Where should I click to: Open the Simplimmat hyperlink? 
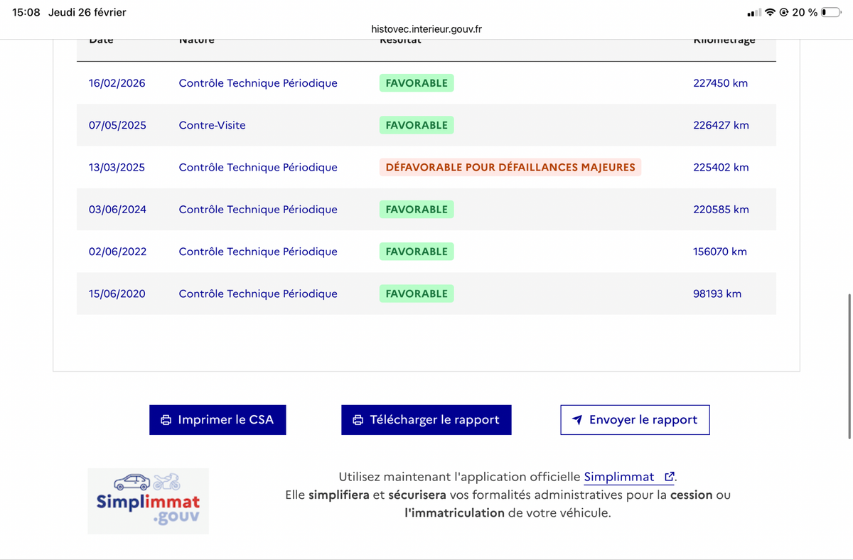[x=619, y=477]
